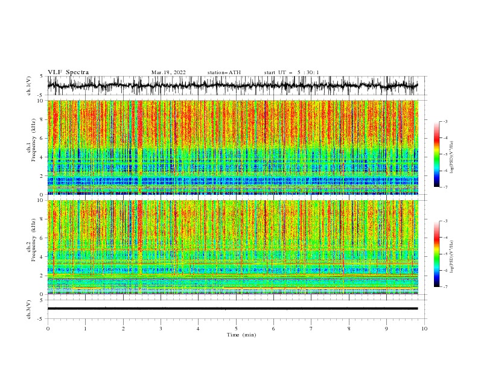Click the ch.2 spectrogram colorbar

tap(436, 254)
